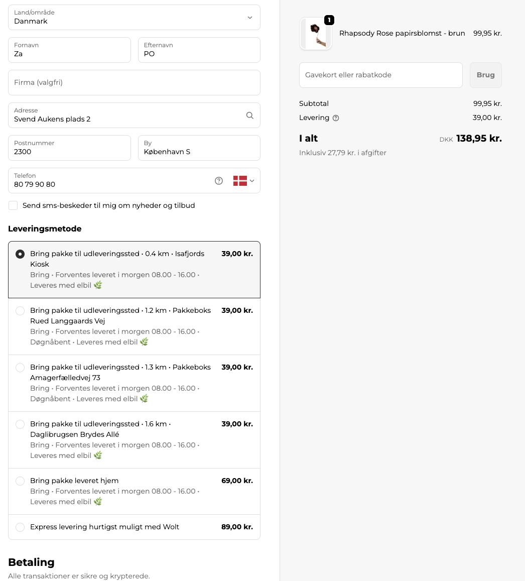Click the Firma (valgfri) input field
Screen dimensions: 525x581
tap(134, 83)
